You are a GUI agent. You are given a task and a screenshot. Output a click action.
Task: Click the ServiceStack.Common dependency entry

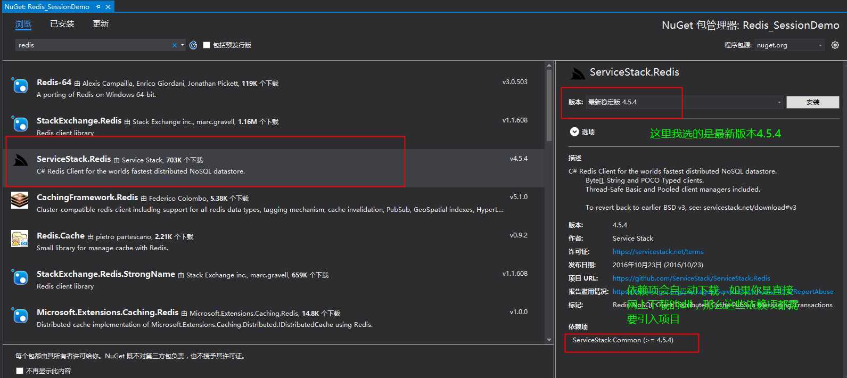coord(623,340)
